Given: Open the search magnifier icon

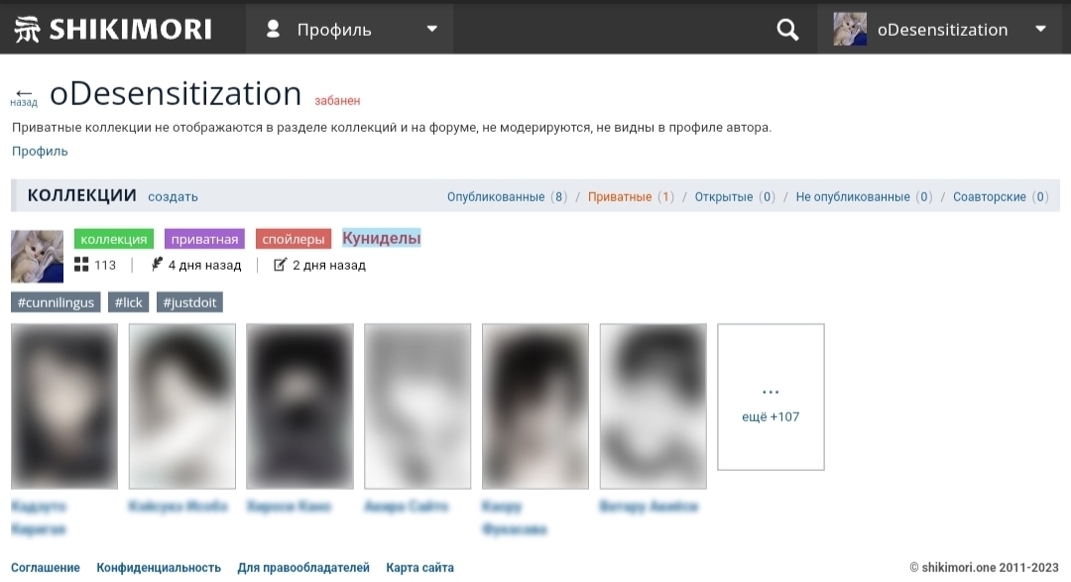Looking at the screenshot, I should click(x=786, y=30).
